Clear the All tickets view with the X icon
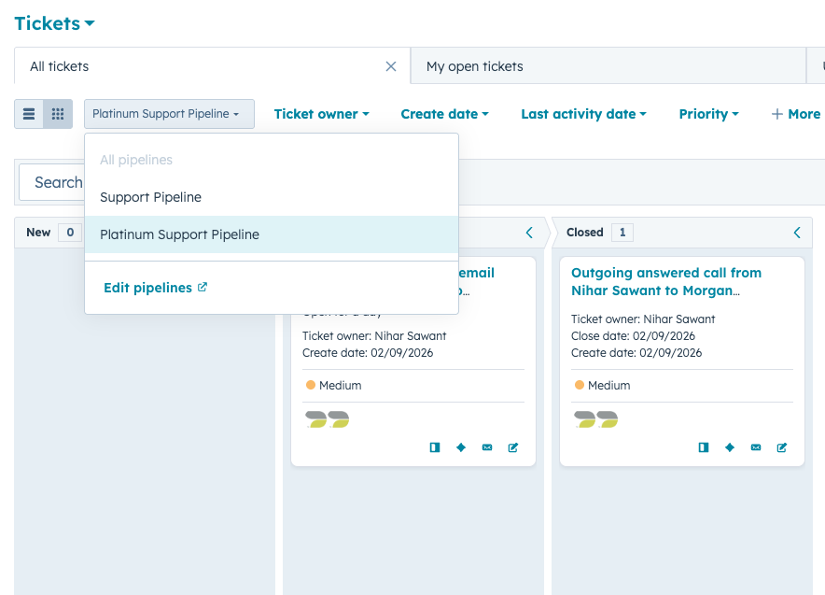Screen dimensions: 825x595 click(x=391, y=66)
